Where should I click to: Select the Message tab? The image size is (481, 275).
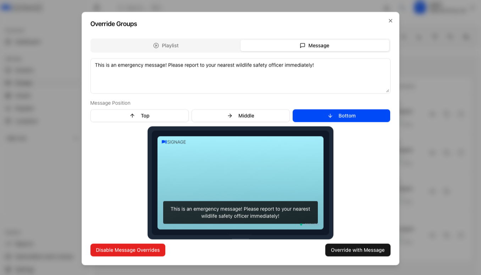(315, 46)
